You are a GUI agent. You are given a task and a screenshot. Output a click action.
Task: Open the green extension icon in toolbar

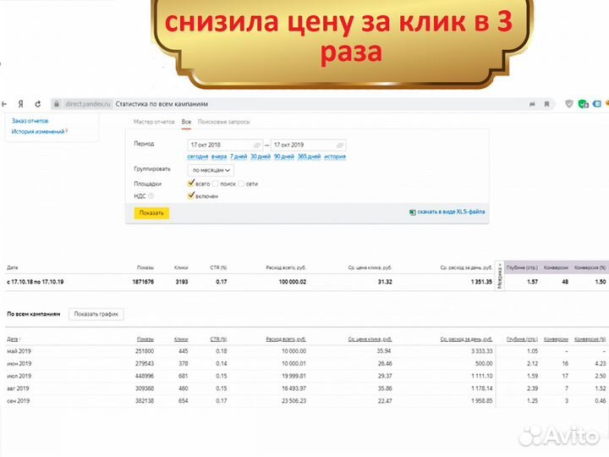coord(583,104)
